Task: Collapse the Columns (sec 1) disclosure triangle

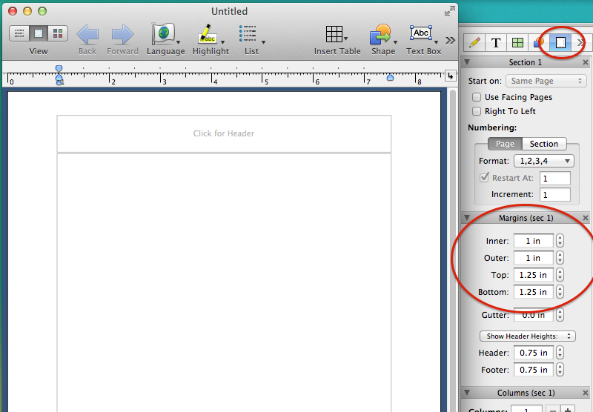Action: pos(467,392)
